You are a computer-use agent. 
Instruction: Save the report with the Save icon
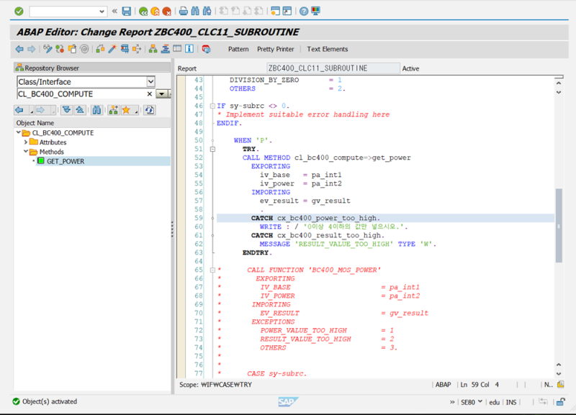[126, 11]
